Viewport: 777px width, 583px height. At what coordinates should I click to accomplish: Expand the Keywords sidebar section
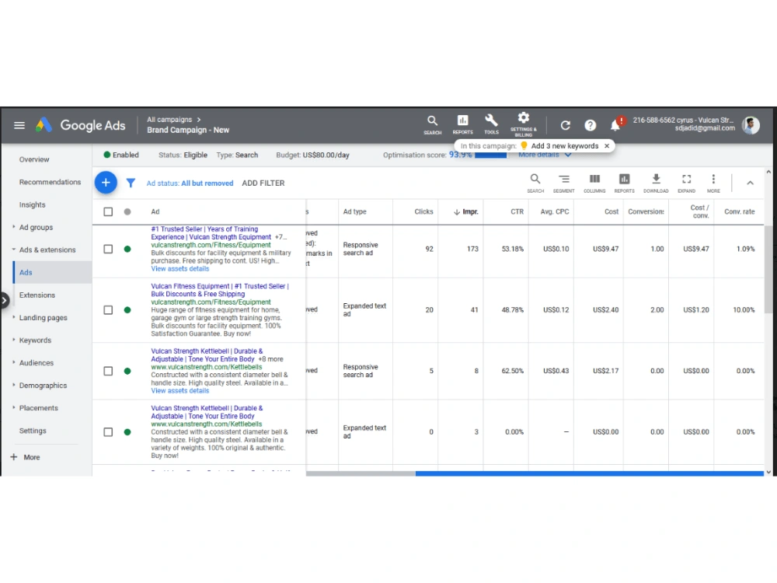pos(14,340)
